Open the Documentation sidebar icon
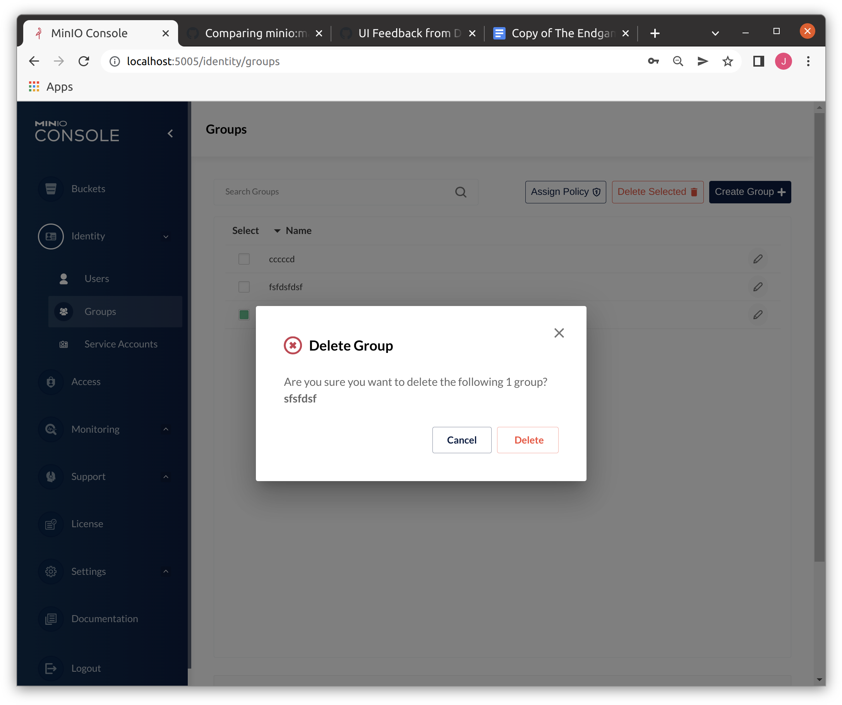 pyautogui.click(x=50, y=619)
